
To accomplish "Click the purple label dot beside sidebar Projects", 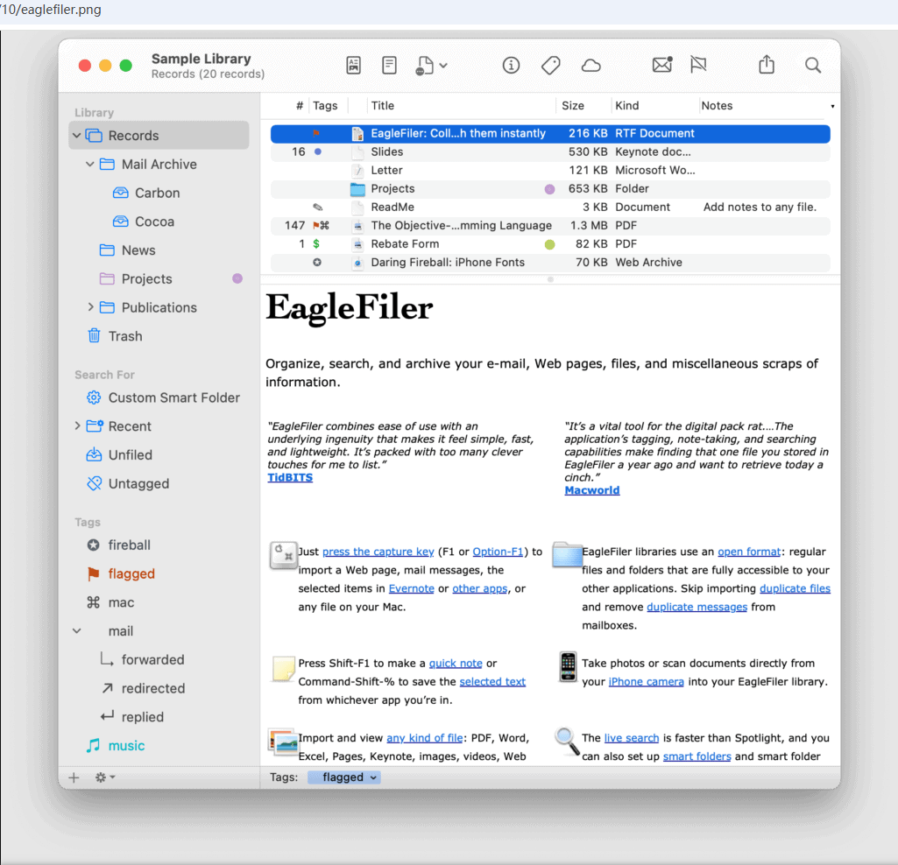I will [x=237, y=278].
